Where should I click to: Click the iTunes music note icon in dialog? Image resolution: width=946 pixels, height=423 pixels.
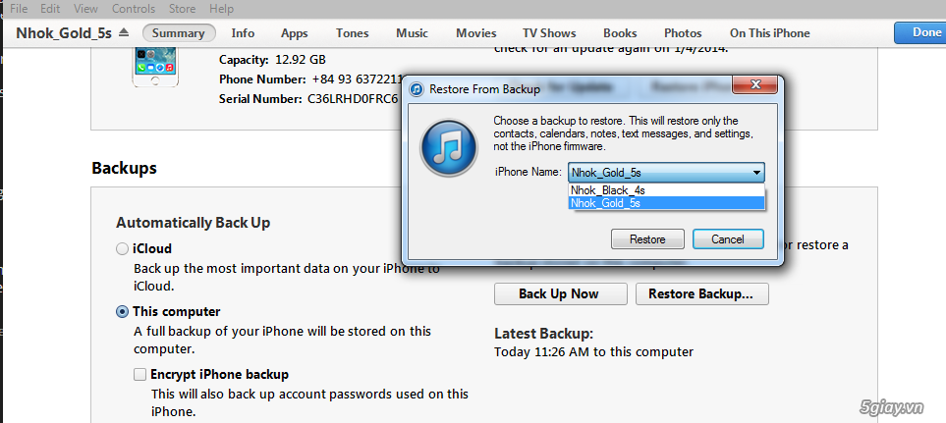pos(449,147)
